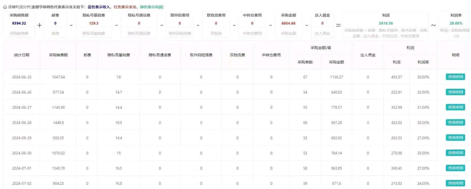Image resolution: width=471 pixels, height=189 pixels.
Task: Click the 28.00% profit rate summary value
Action: [456, 23]
